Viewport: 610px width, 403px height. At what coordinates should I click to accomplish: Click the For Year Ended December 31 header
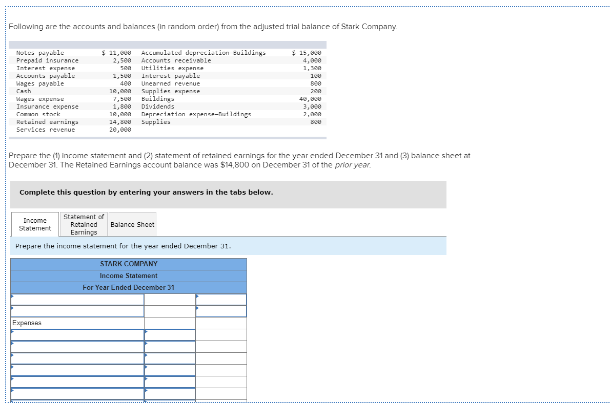click(128, 287)
